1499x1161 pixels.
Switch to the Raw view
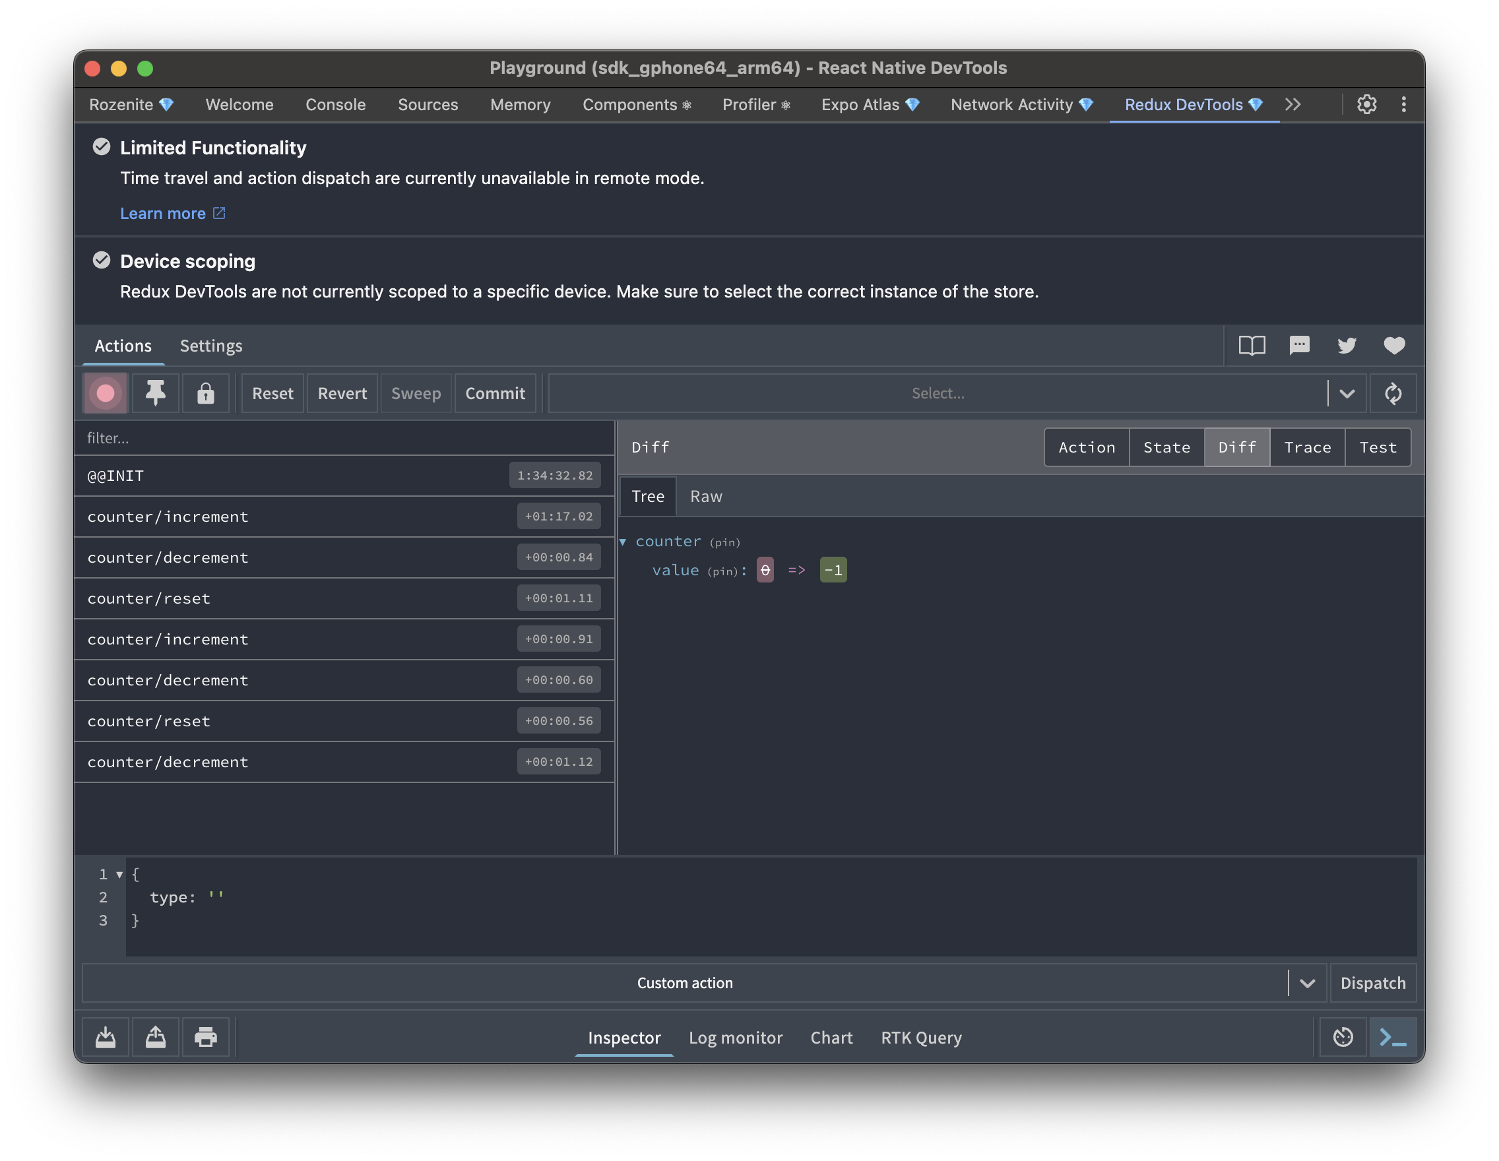coord(705,496)
